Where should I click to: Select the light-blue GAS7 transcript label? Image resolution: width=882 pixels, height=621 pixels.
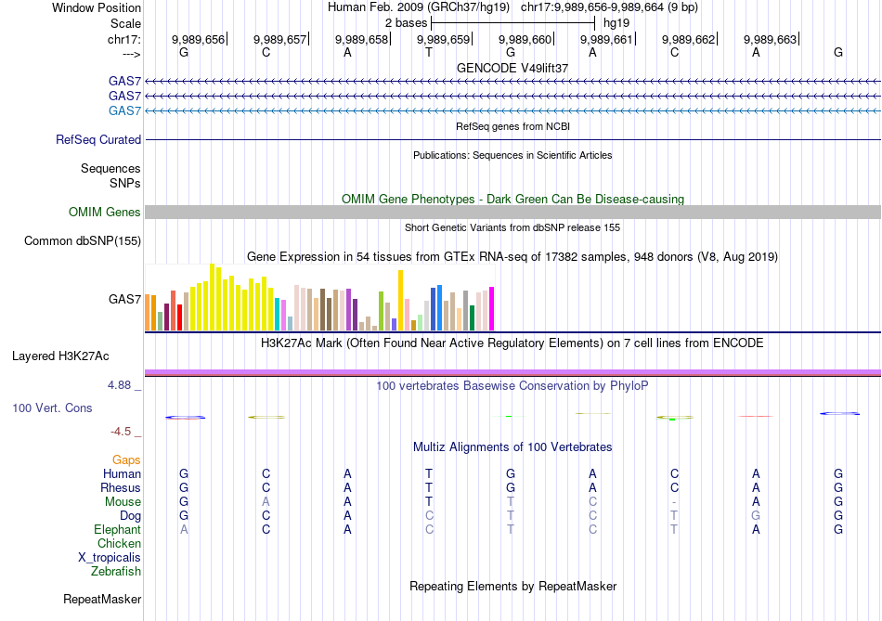[124, 110]
